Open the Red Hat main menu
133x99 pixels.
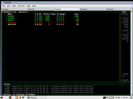tap(2, 97)
